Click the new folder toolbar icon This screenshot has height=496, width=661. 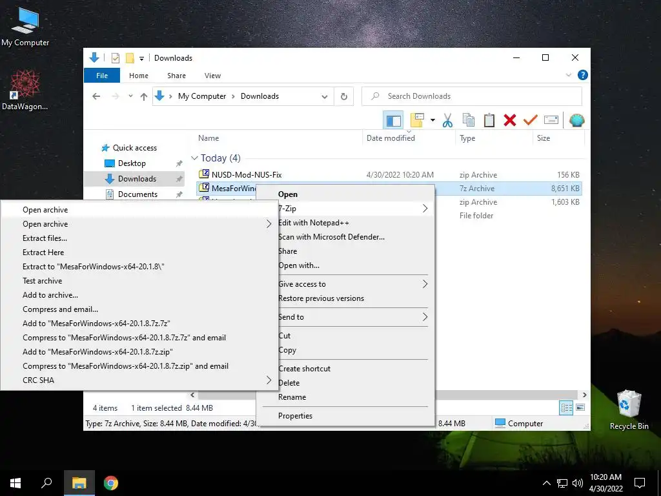pos(417,121)
